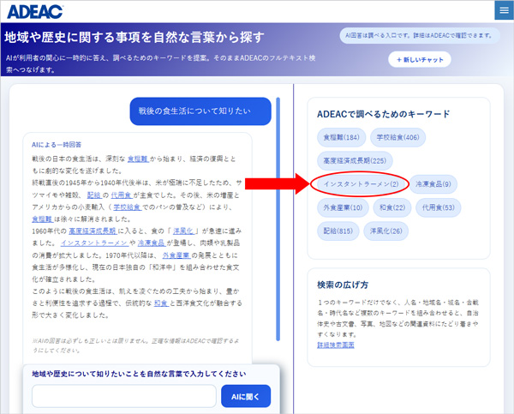Image resolution: width=514 pixels, height=414 pixels.
Task: Click the chat panel vertical scrollbar
Action: [x=278, y=219]
